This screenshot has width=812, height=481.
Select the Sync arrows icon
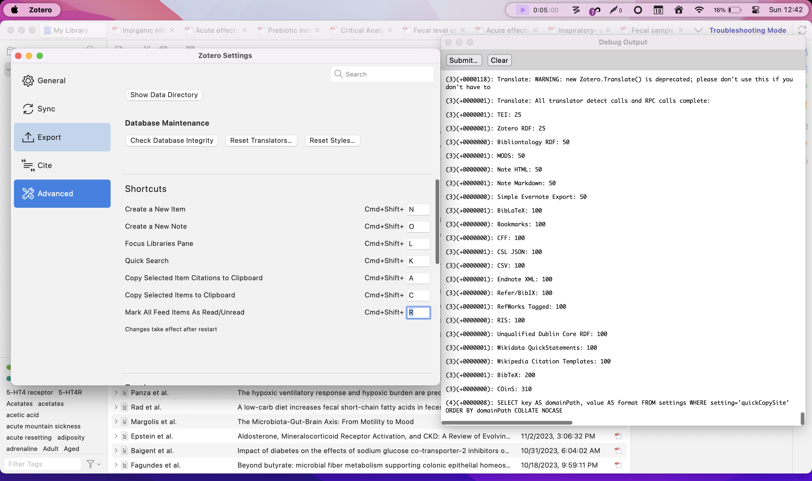pyautogui.click(x=28, y=109)
